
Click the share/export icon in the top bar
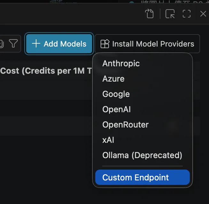(x=149, y=13)
